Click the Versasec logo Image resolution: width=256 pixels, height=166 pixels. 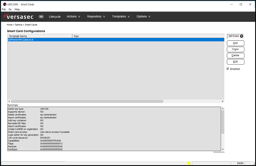tap(19, 16)
